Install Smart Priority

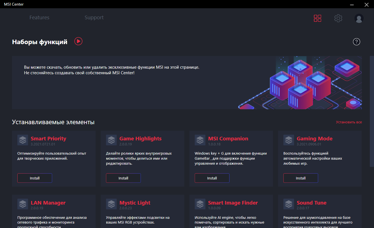click(x=35, y=178)
